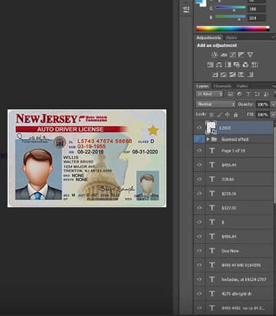Select the Due Now text layer
Image resolution: width=276 pixels, height=316 pixels.
click(234, 251)
